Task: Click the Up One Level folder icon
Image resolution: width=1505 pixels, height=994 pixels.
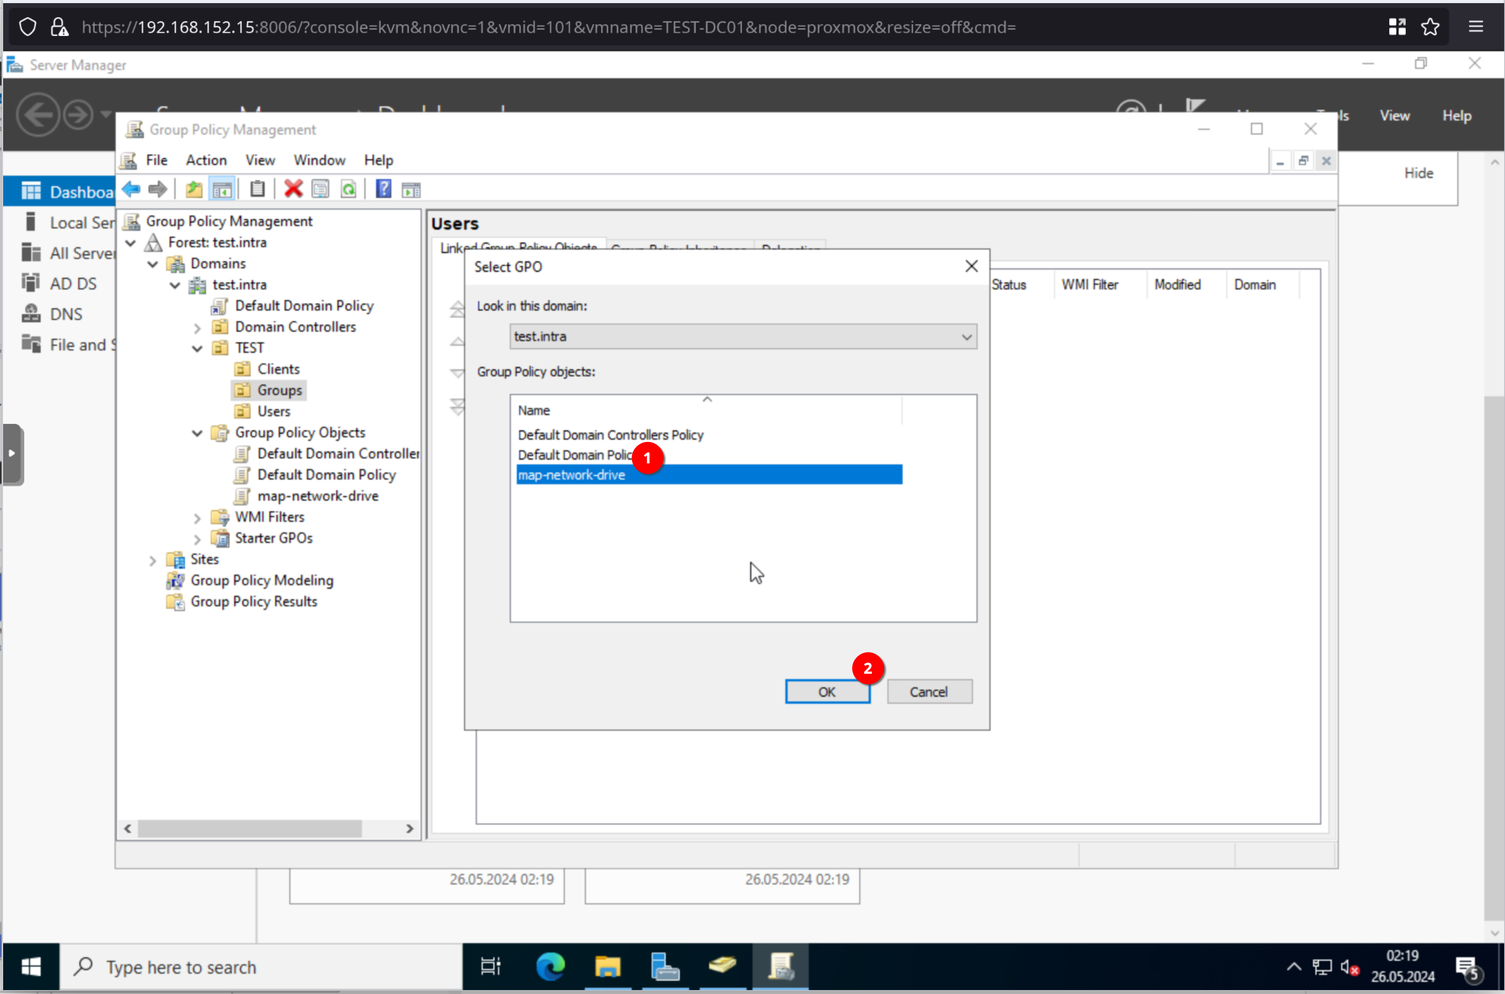Action: point(194,189)
